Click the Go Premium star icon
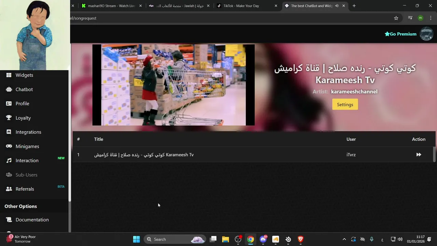437x246 pixels. click(387, 34)
